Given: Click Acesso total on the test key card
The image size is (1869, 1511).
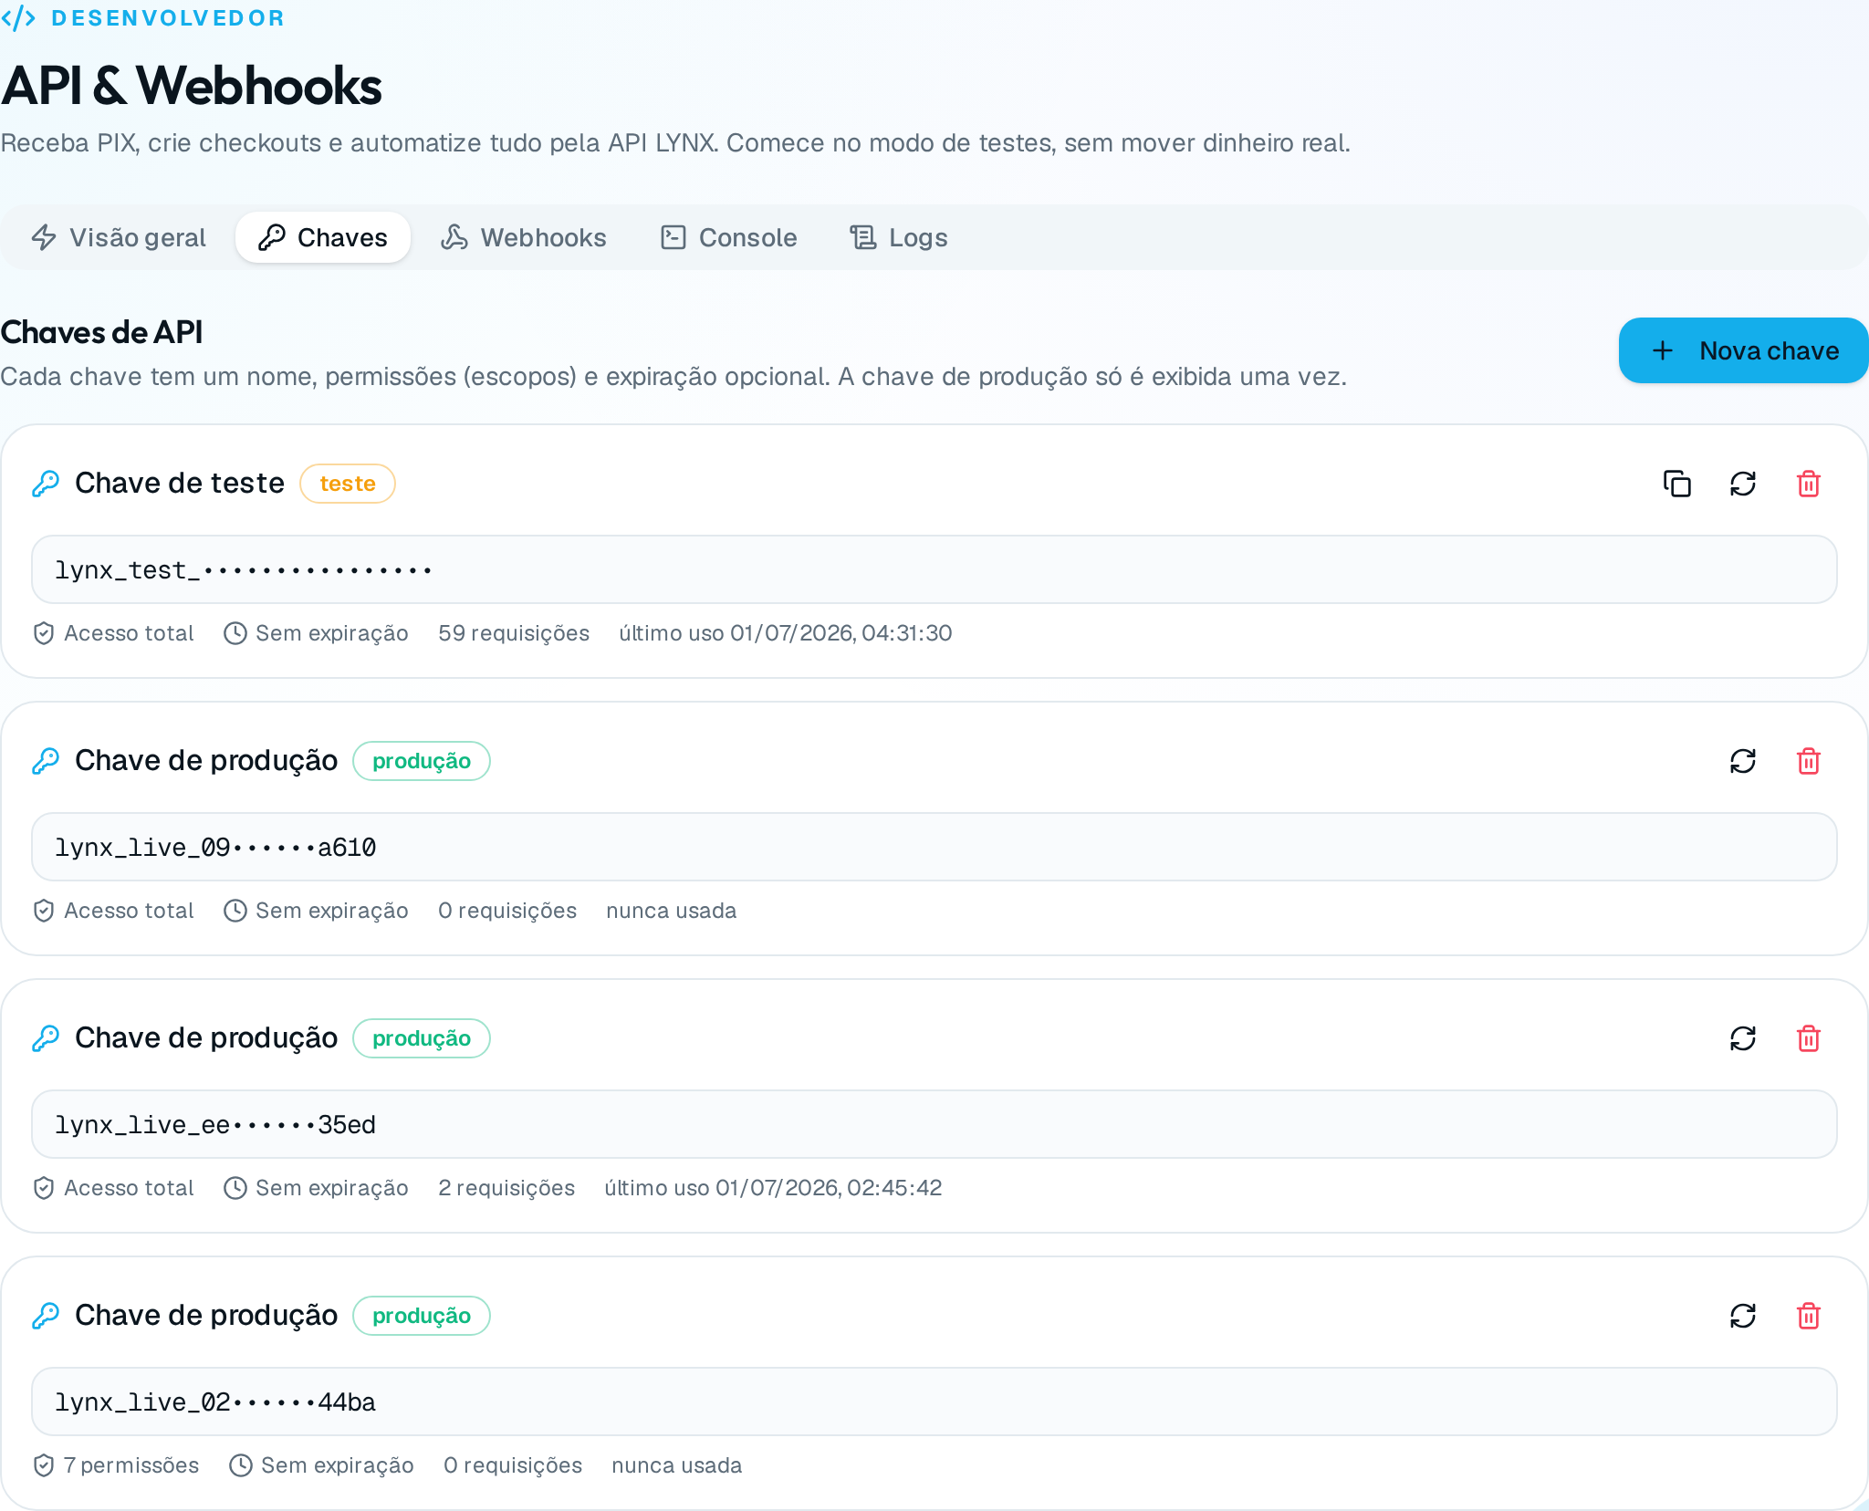Looking at the screenshot, I should pyautogui.click(x=129, y=633).
